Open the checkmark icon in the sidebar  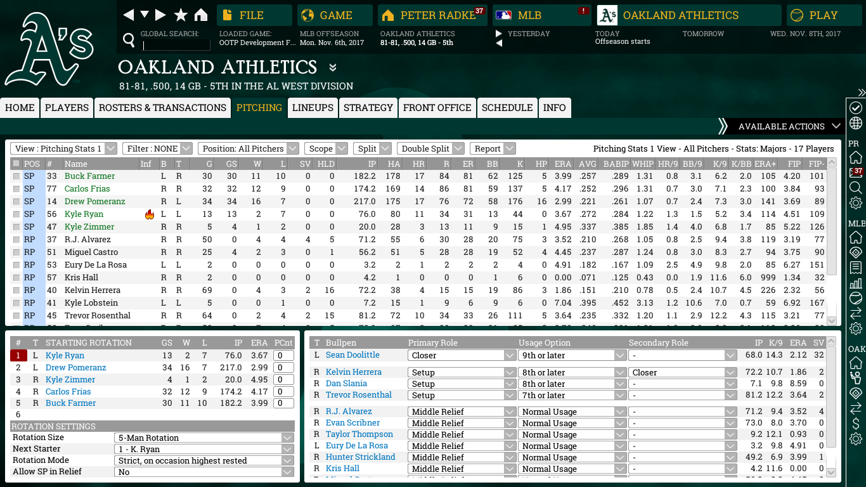(856, 107)
